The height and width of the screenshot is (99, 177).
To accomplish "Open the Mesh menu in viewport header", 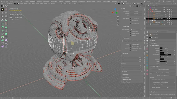I will [x=33, y=4].
